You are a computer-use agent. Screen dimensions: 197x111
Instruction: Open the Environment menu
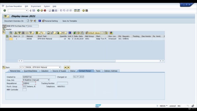[x=36, y=6]
